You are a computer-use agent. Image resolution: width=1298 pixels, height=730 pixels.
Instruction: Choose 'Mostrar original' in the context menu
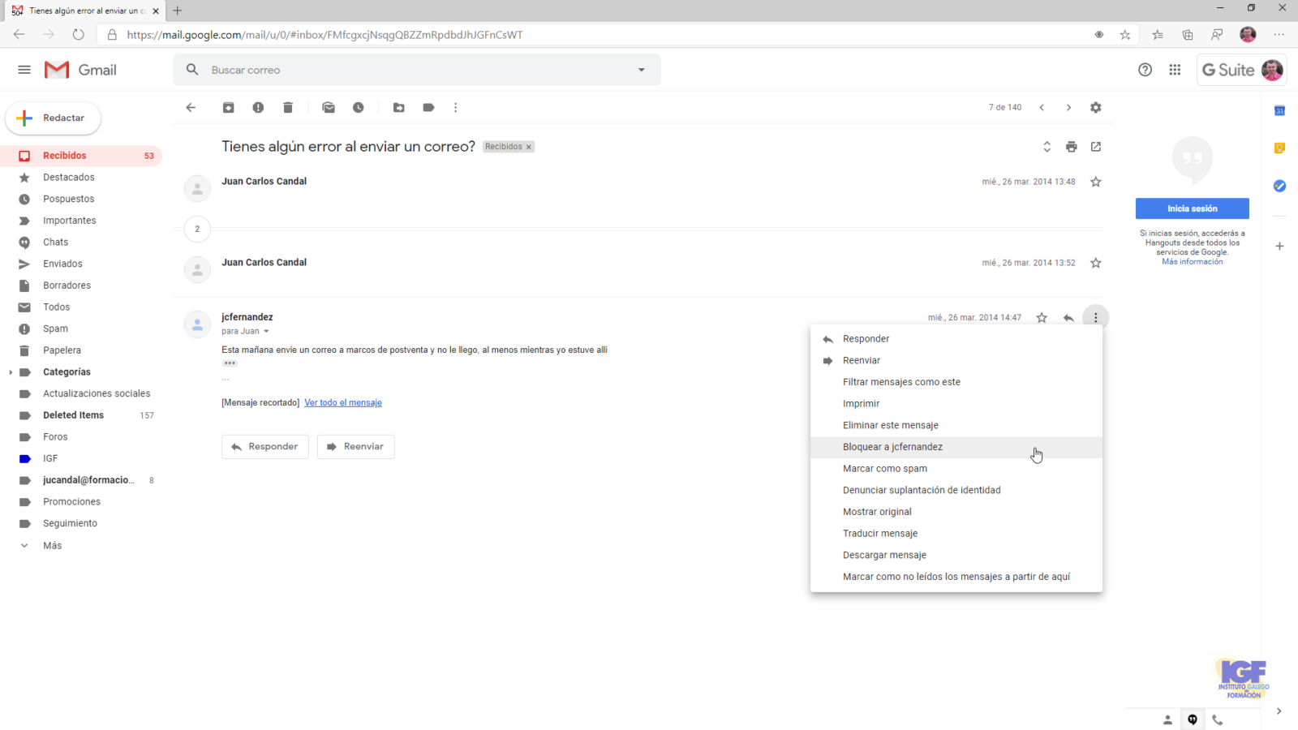pos(877,512)
